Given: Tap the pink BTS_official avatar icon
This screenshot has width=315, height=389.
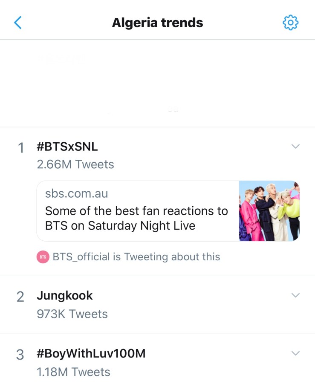Looking at the screenshot, I should 43,257.
